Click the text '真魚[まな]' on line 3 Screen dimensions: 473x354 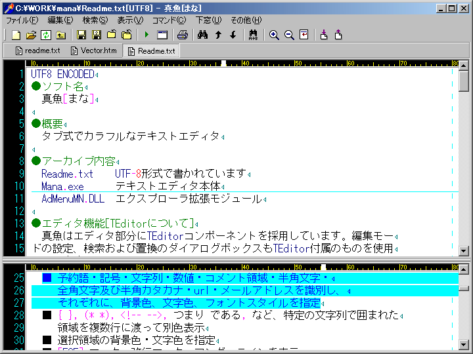[x=68, y=99]
